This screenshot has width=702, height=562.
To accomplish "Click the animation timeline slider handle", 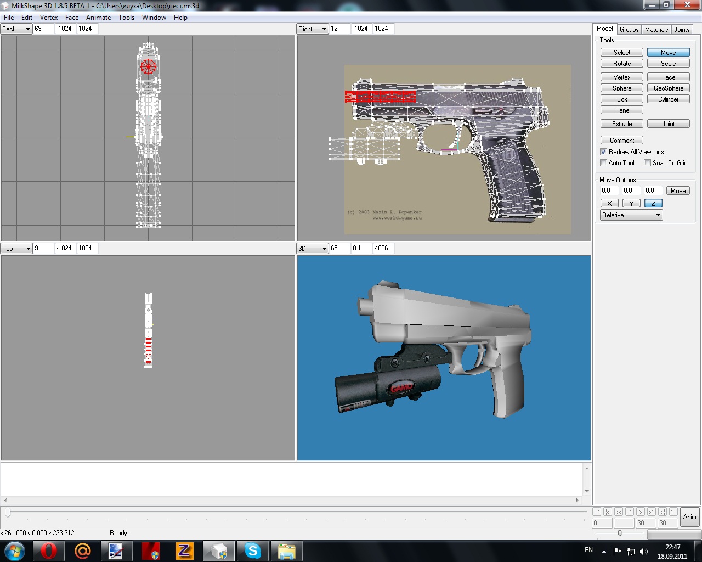I will click(8, 512).
